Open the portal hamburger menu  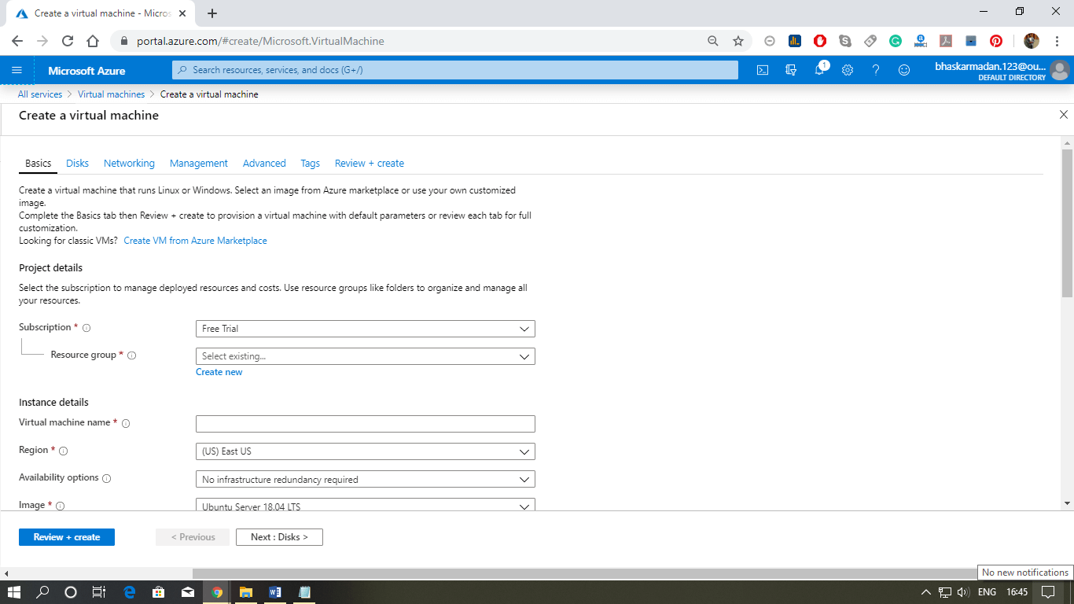17,70
